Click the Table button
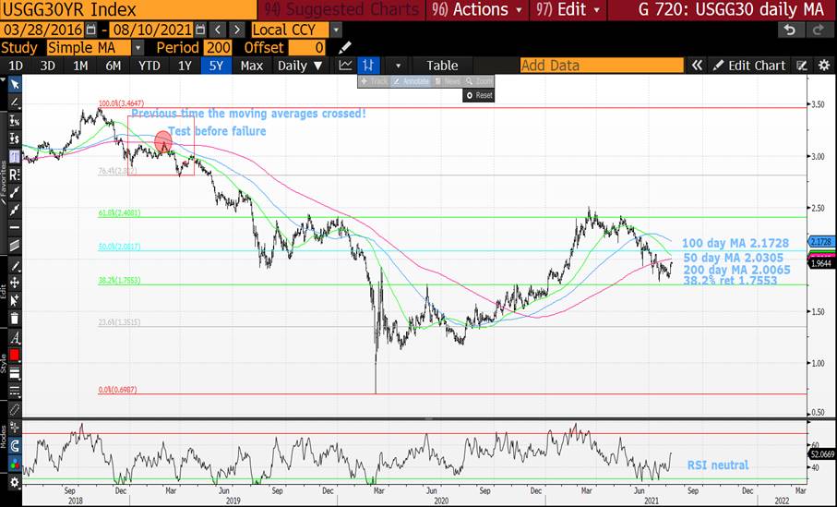Viewport: 837px width, 507px height. [x=441, y=66]
